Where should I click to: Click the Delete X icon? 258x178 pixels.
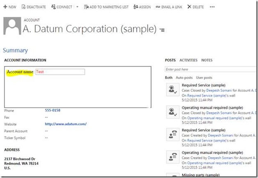(189, 7)
